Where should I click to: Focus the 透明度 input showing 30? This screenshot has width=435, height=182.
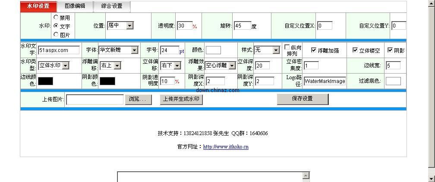184,26
